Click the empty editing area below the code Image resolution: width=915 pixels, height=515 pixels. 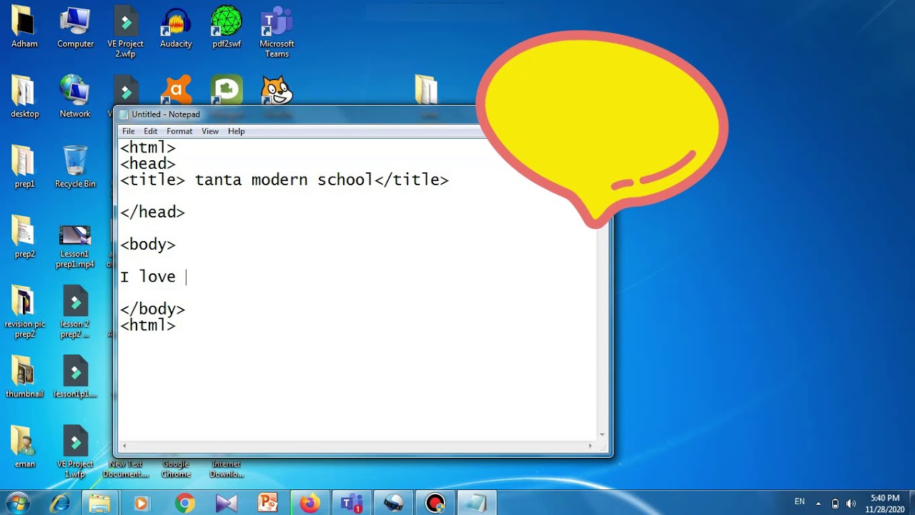[x=357, y=386]
